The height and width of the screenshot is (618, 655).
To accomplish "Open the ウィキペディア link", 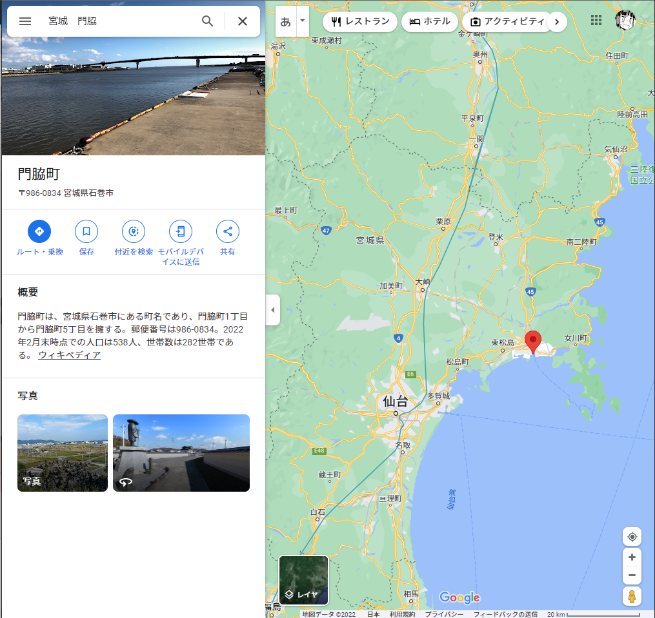I will [x=69, y=355].
